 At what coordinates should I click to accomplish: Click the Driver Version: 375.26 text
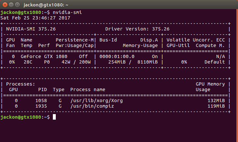point(137,29)
